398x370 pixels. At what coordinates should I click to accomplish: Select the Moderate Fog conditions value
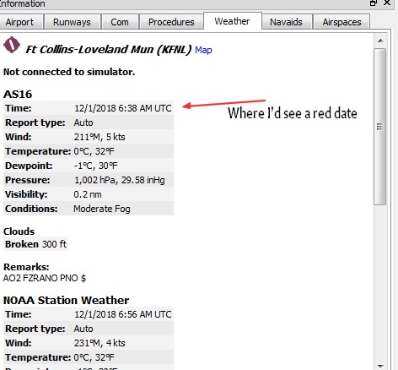(x=102, y=209)
